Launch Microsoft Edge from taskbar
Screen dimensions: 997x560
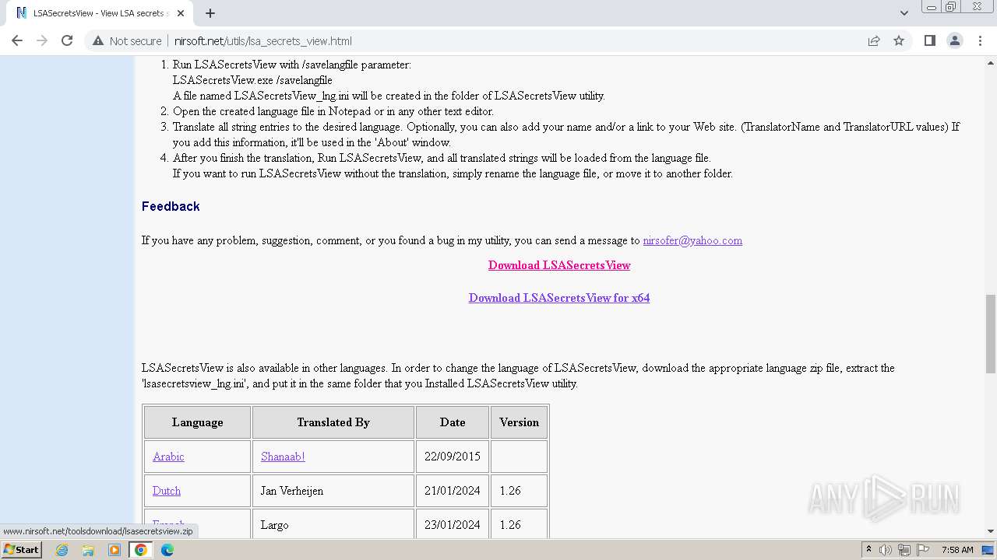point(167,550)
